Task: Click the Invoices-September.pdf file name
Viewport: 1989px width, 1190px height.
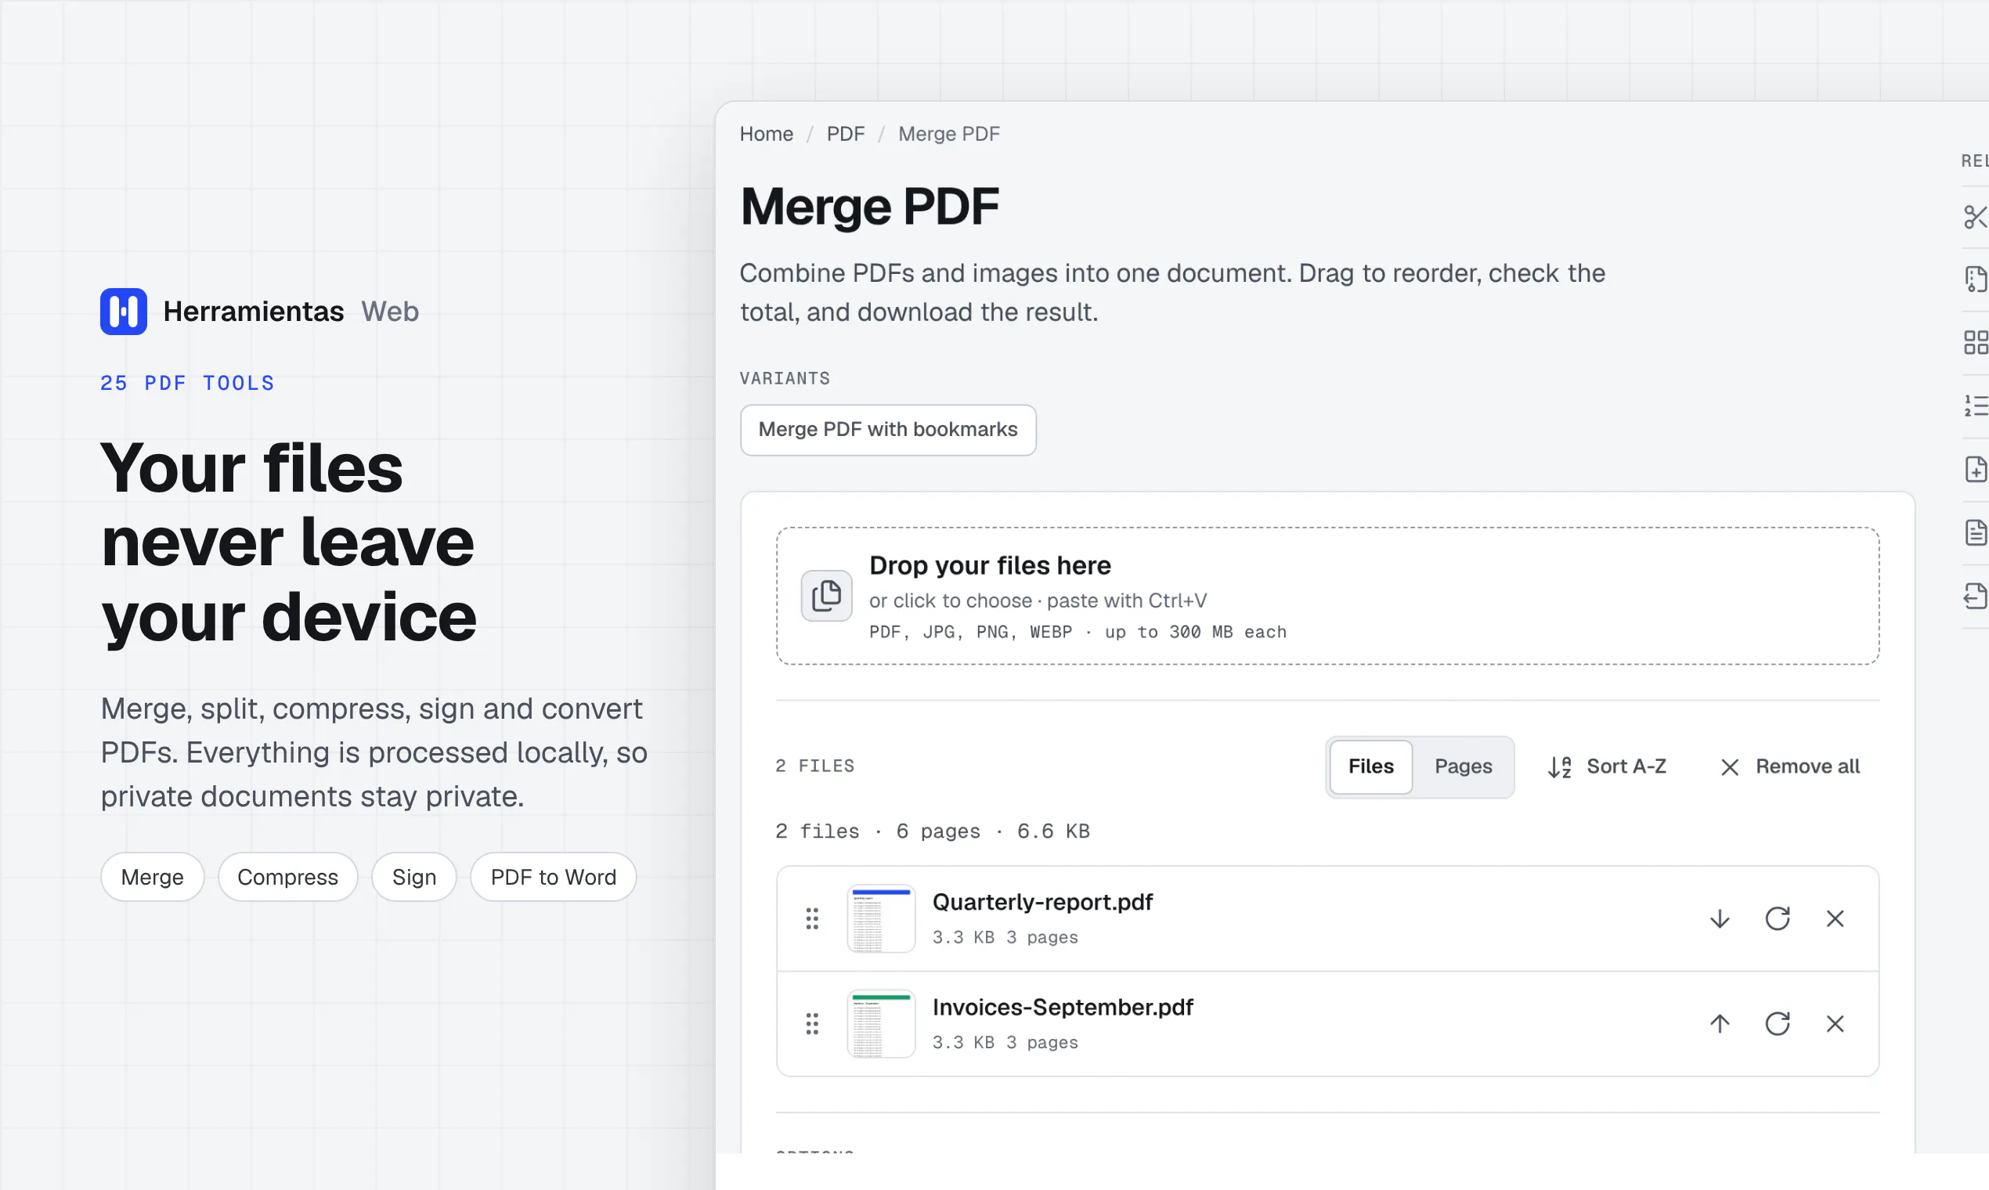Action: tap(1063, 1007)
